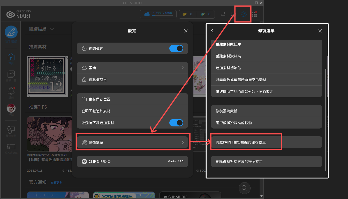Viewport: 348px width, 199px height.
Task: Disable 啟動時下載追加素材 switch
Action: [x=176, y=123]
